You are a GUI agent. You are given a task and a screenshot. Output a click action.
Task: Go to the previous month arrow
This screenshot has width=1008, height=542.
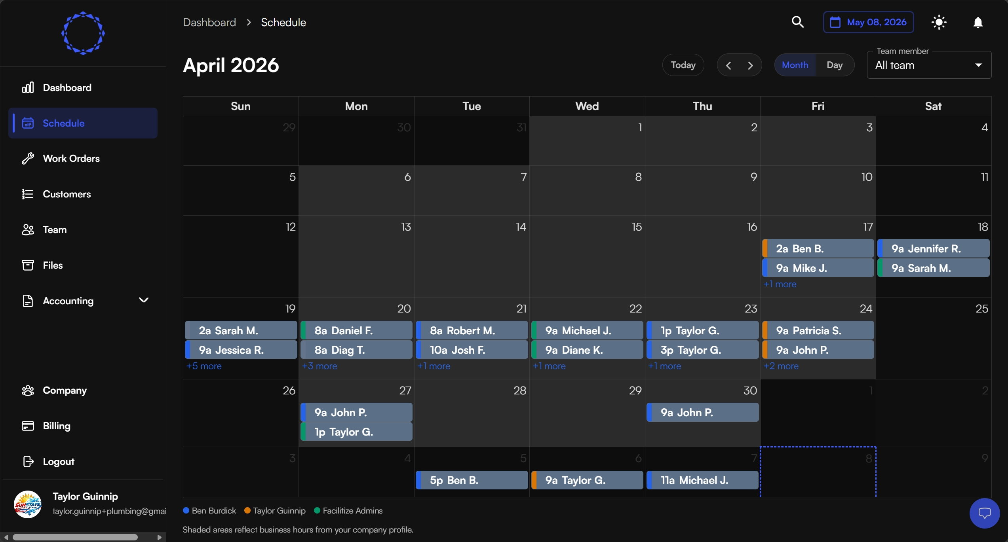pyautogui.click(x=728, y=65)
